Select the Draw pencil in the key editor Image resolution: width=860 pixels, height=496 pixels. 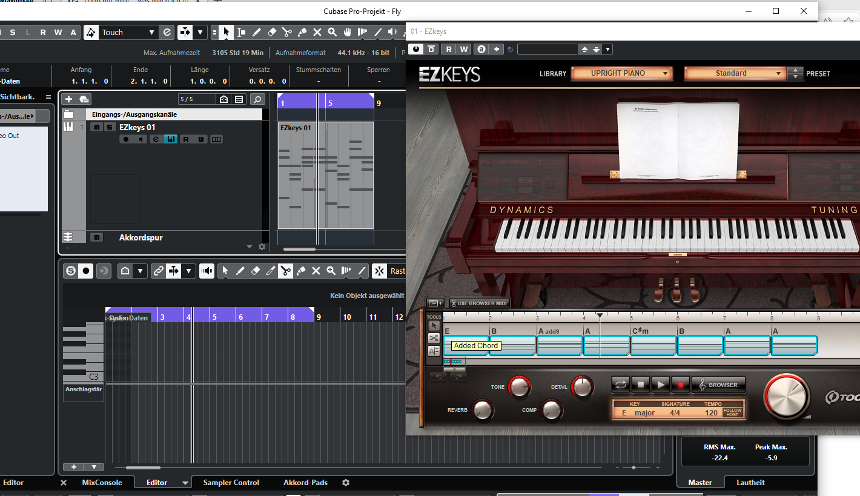240,271
